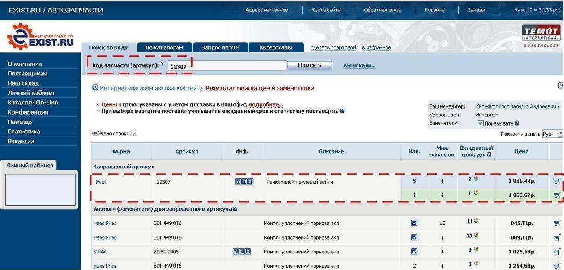Image resolution: width=564 pixels, height=270 pixels.
Task: Open the "Запрос по VIN" tab
Action: [x=220, y=47]
